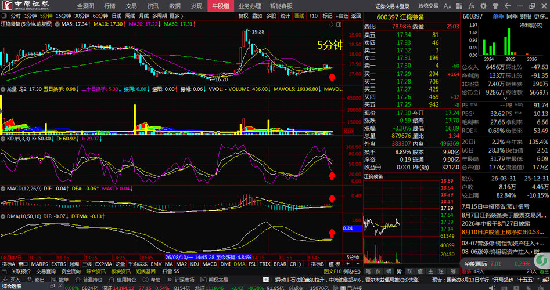Open 模板 templates

(x=335, y=264)
